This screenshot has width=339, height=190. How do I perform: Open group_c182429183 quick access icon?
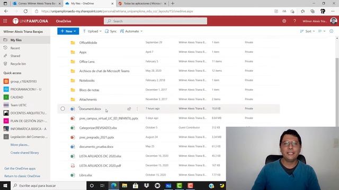(x=6, y=81)
